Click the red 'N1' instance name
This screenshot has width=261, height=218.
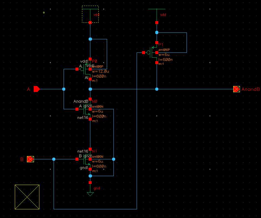tap(94, 151)
